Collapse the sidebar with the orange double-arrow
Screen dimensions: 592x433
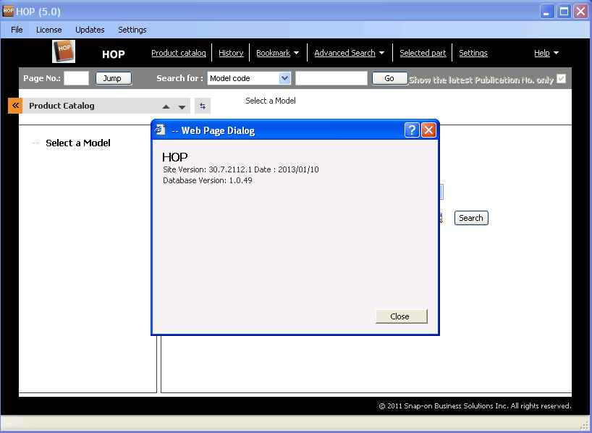click(15, 106)
